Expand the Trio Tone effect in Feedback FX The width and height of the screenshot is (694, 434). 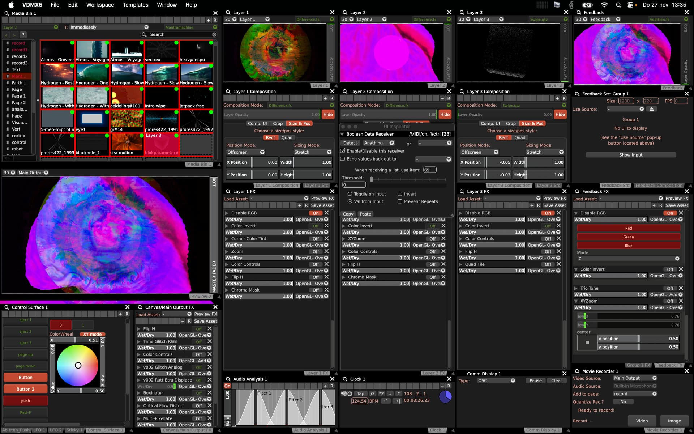point(576,288)
